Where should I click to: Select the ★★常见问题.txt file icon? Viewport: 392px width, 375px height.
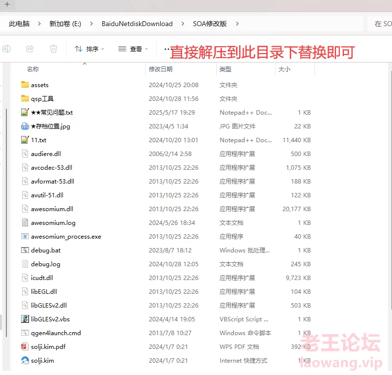point(25,112)
